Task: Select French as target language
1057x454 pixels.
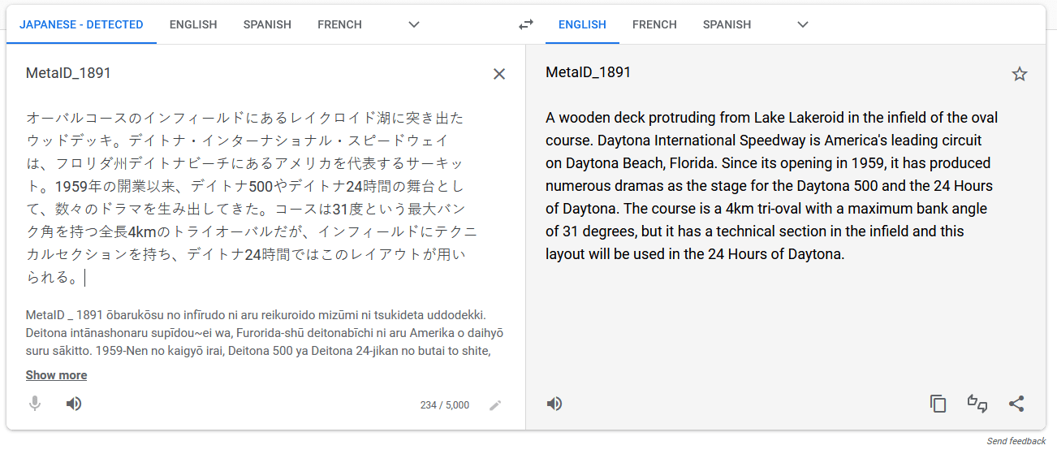Action: point(654,24)
